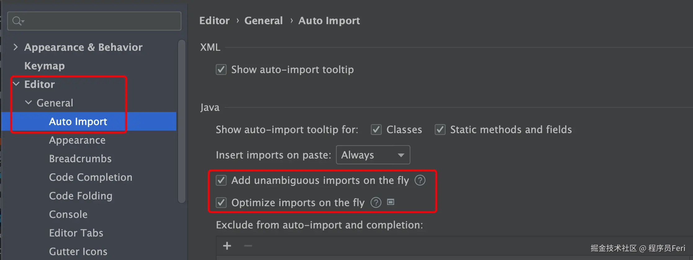Click the search magnifier icon in settings
693x260 pixels.
[17, 21]
